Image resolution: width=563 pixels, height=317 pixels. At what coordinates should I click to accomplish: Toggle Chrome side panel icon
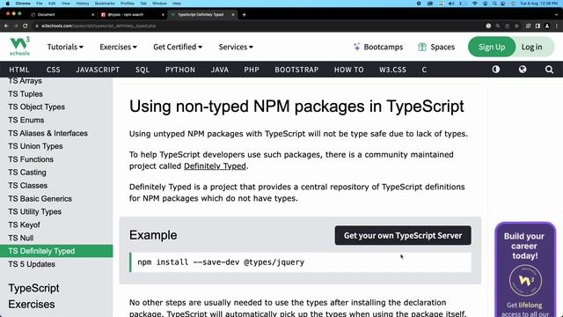(537, 26)
